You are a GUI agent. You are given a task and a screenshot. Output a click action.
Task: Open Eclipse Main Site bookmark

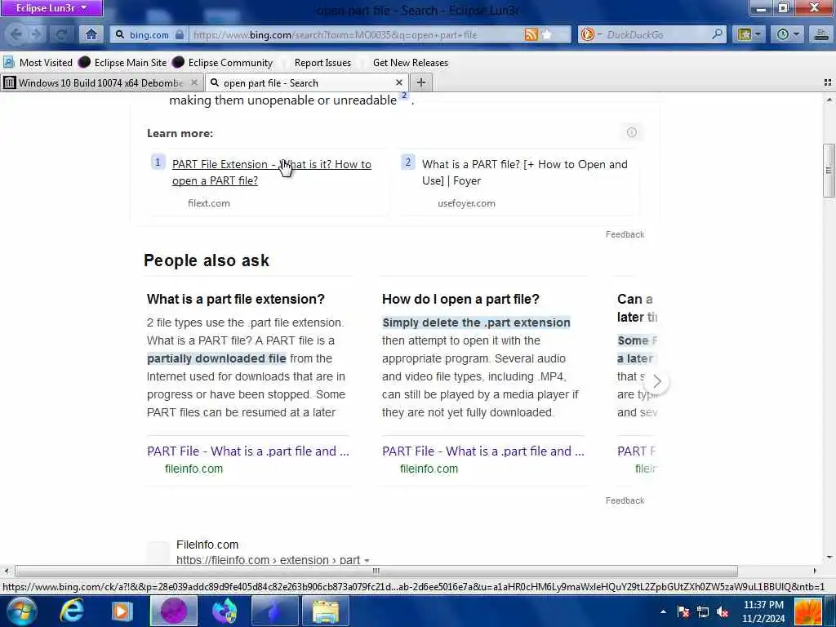click(x=123, y=63)
